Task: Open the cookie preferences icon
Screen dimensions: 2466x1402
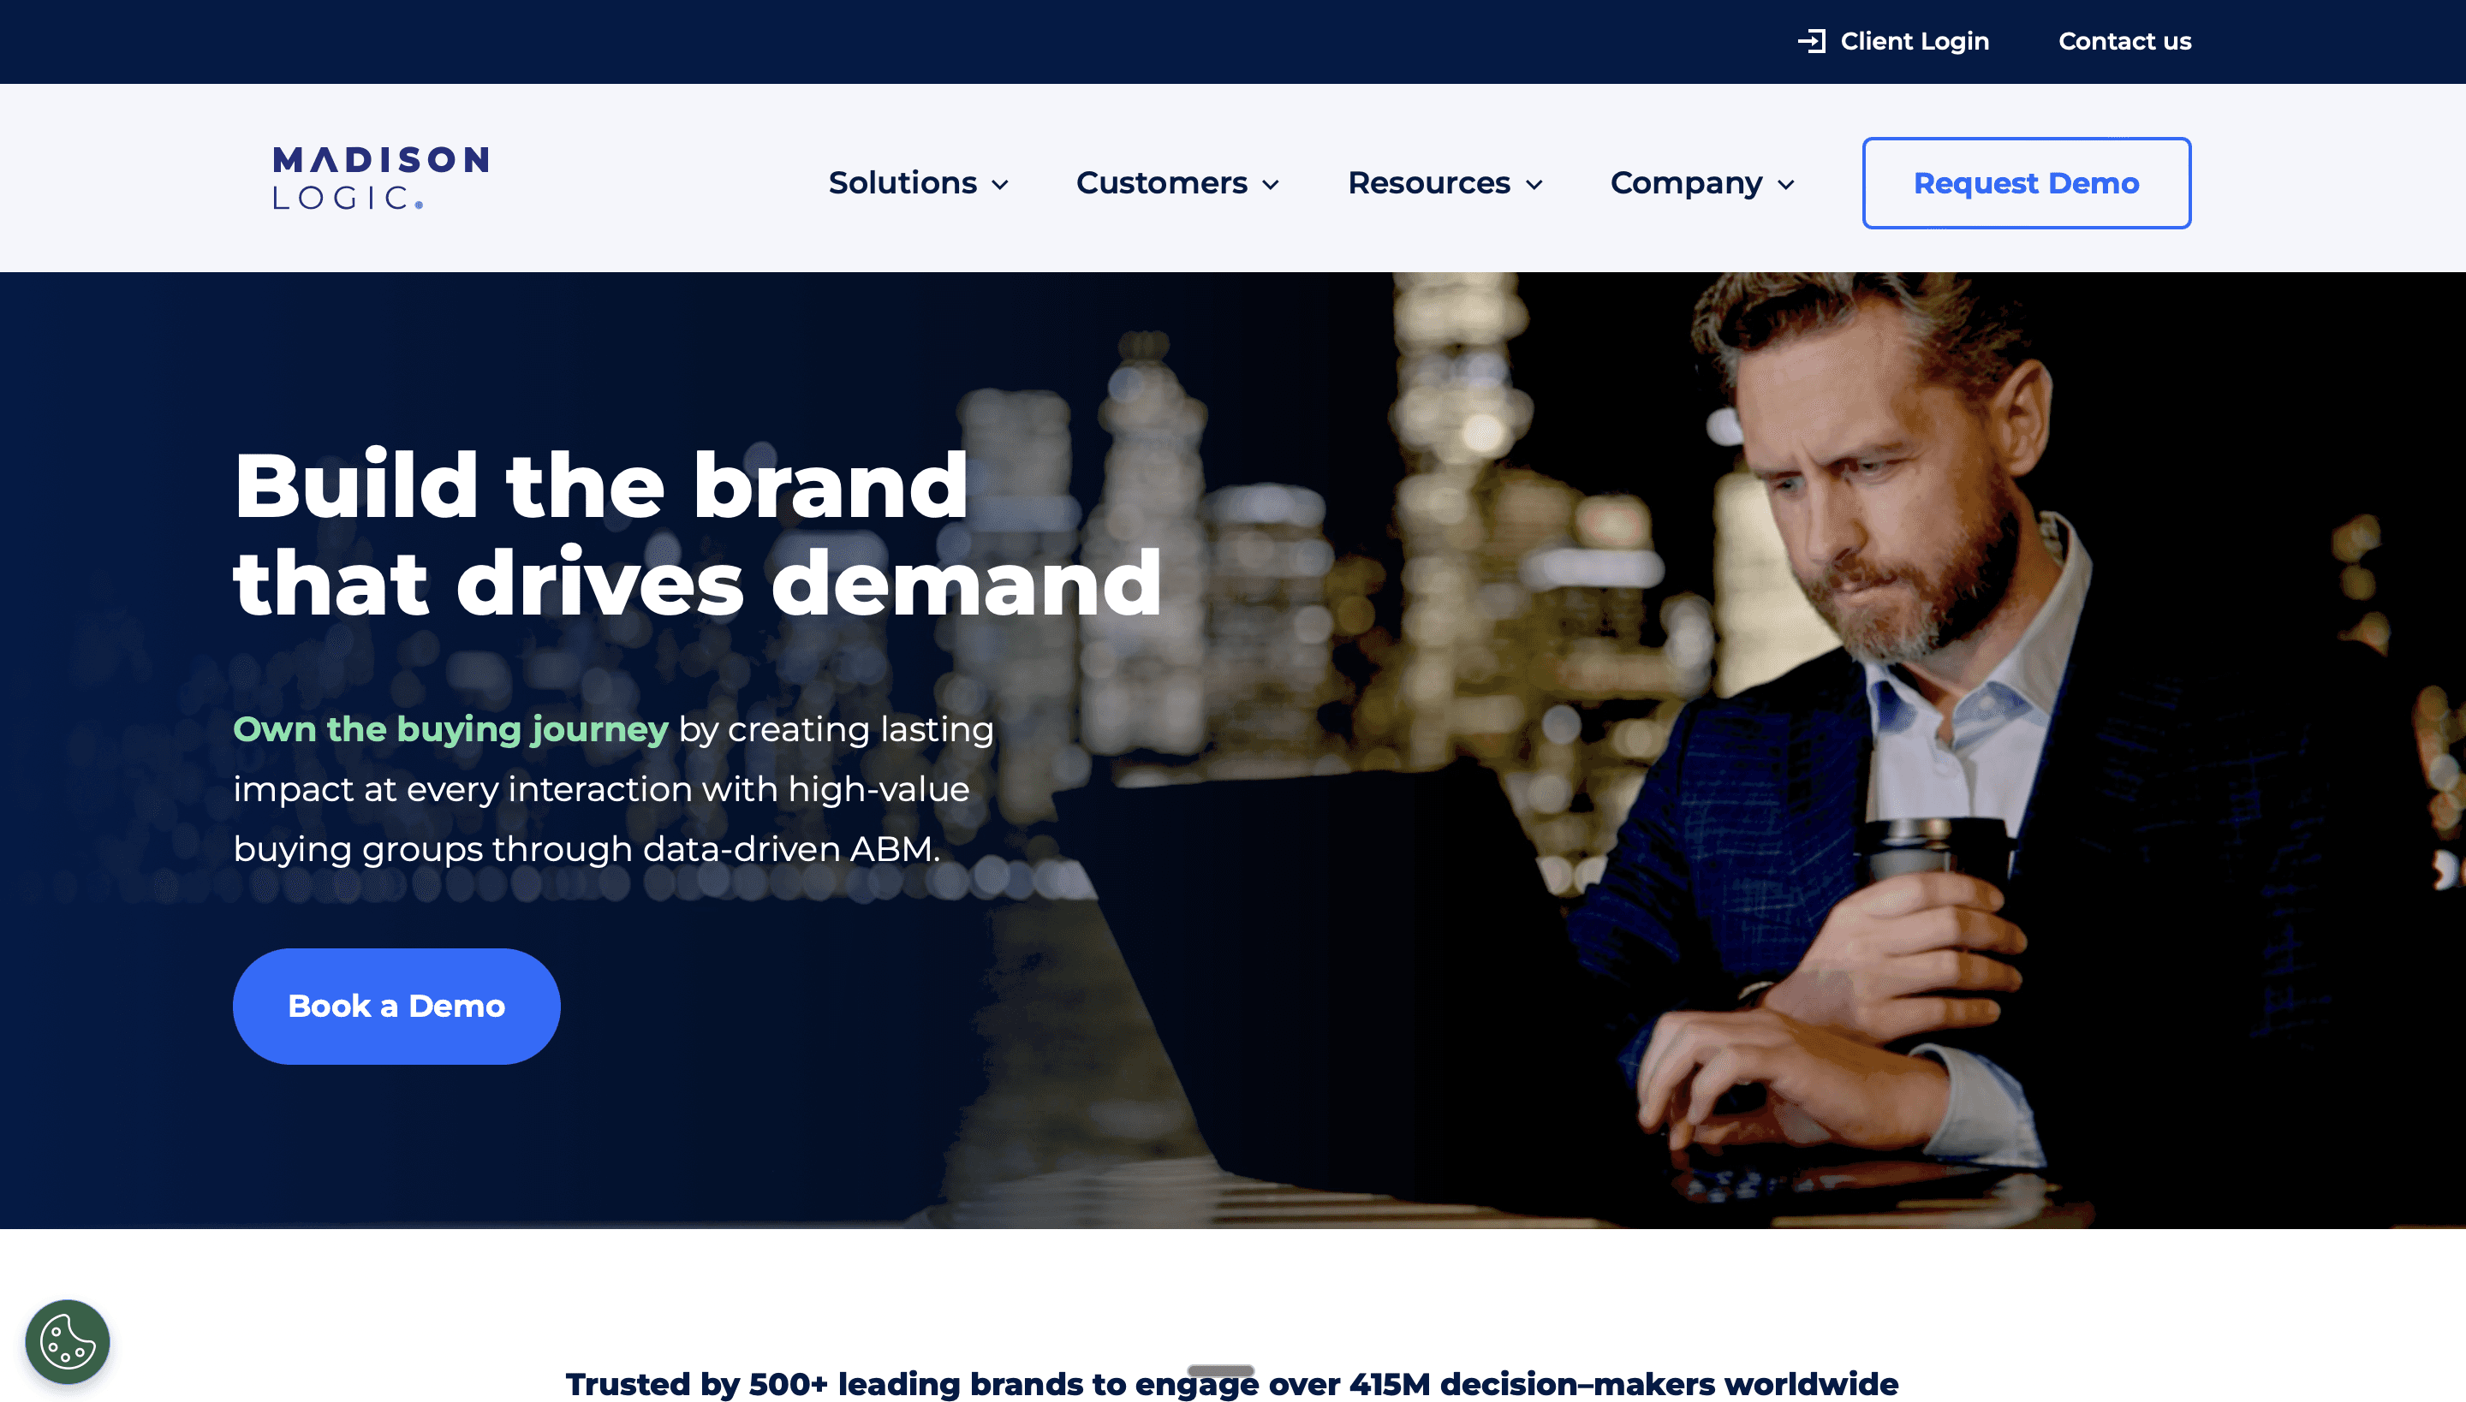Action: coord(68,1341)
